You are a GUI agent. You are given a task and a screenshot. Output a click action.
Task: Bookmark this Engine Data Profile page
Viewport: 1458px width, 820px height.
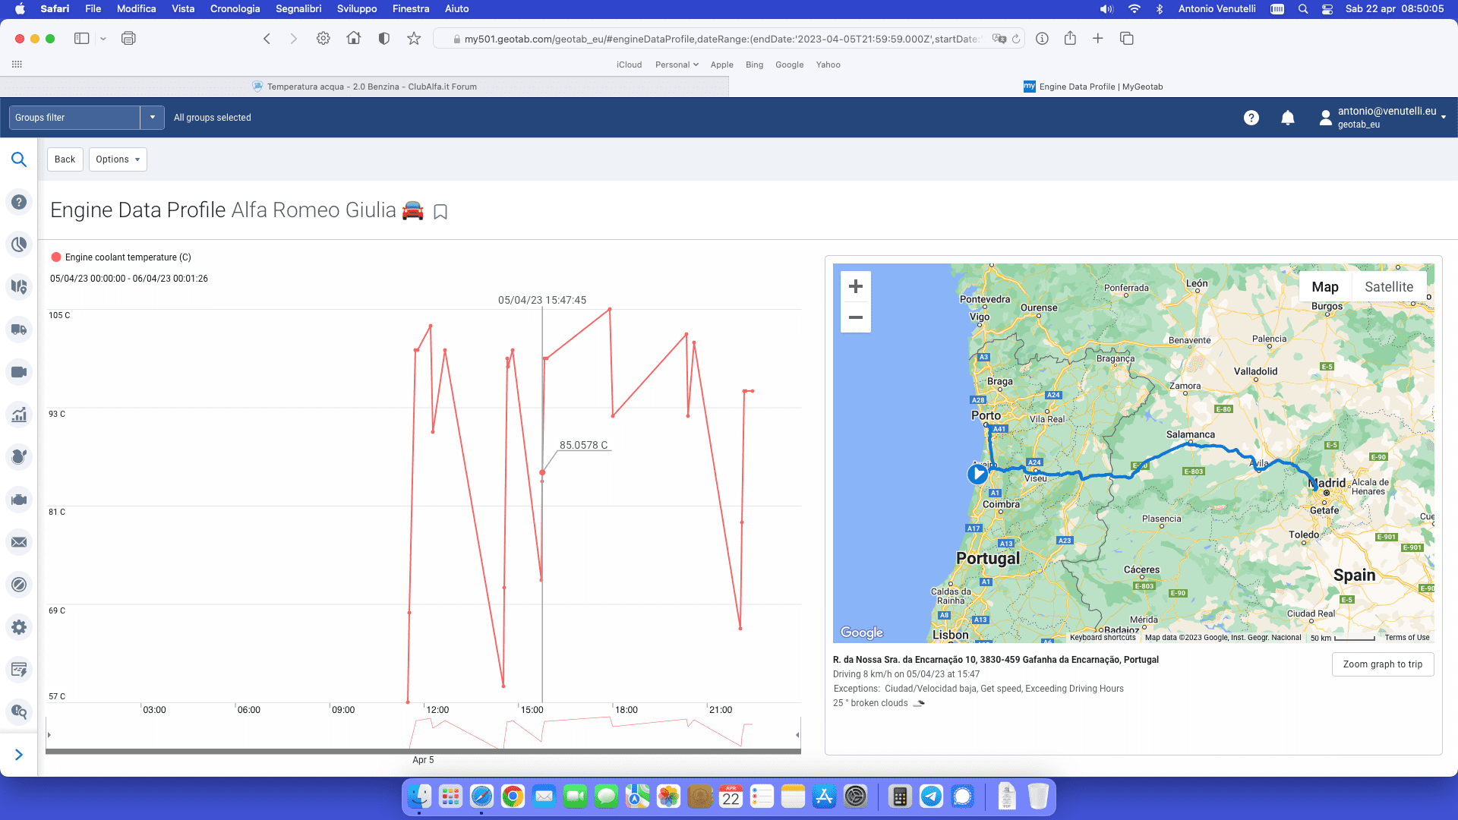[440, 212]
